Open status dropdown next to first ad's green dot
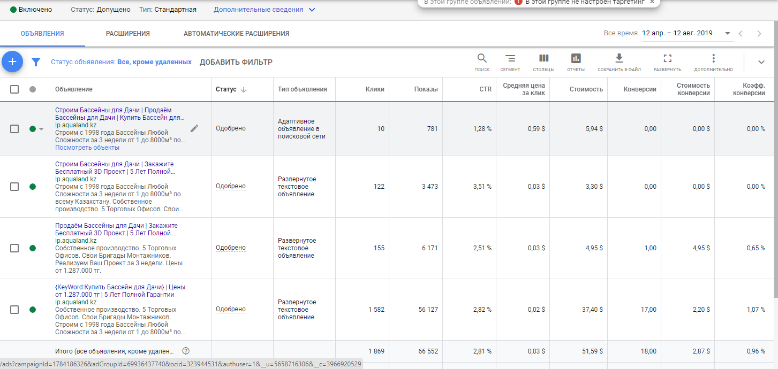The height and width of the screenshot is (369, 778). point(41,129)
